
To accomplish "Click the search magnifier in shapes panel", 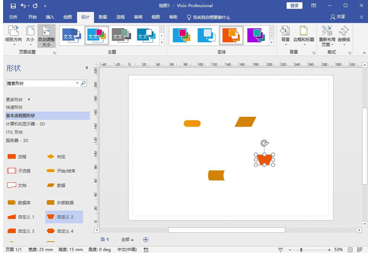I will [83, 82].
